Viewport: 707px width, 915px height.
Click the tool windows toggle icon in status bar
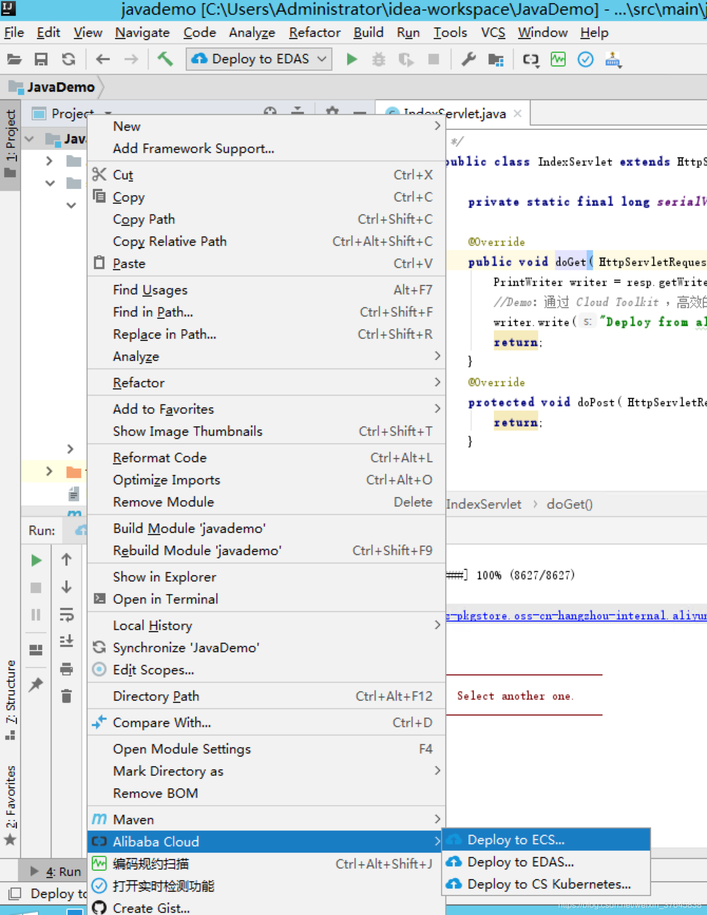[x=15, y=893]
